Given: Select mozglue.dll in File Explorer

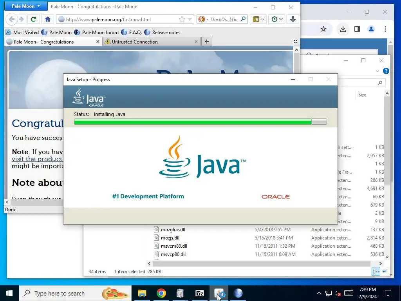Looking at the screenshot, I should click(173, 230).
